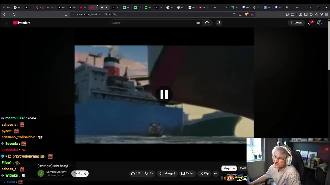Viewport: 330px width, 185px height.
Task: Open Brave VPN shield icon
Action: (x=321, y=14)
